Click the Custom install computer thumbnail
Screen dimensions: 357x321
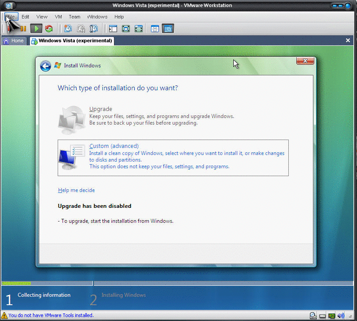[71, 157]
